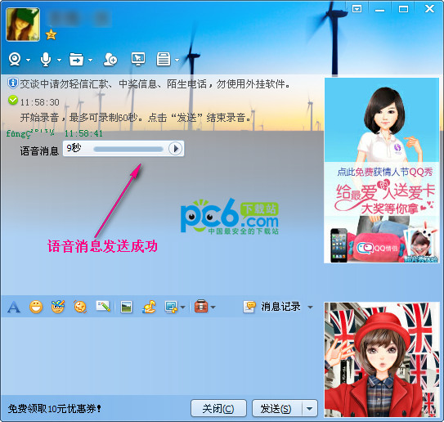Screen dimensions: 444x422
Task: Maximize the chat window
Action: click(403, 9)
